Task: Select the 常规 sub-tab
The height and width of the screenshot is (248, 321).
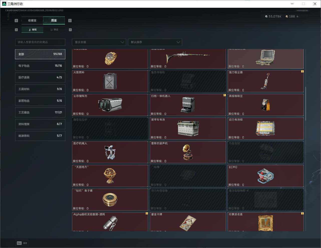Action: point(32,30)
